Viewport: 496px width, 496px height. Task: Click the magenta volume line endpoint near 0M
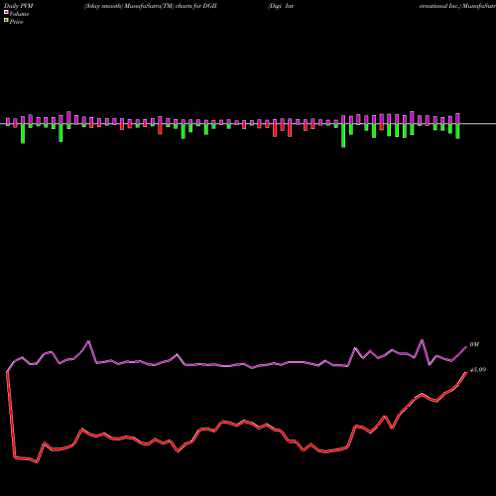point(466,347)
